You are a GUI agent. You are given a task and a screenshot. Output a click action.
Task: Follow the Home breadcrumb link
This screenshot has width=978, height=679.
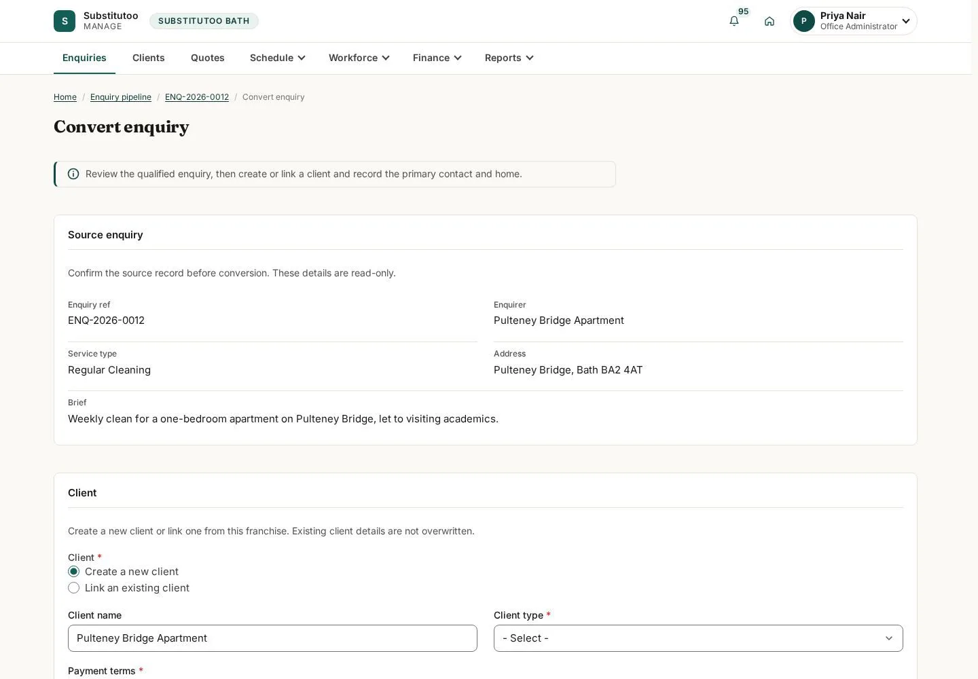point(65,97)
